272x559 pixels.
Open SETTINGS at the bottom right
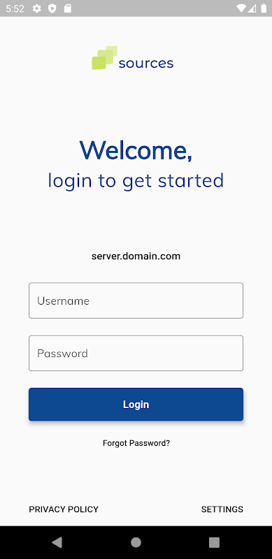click(222, 509)
